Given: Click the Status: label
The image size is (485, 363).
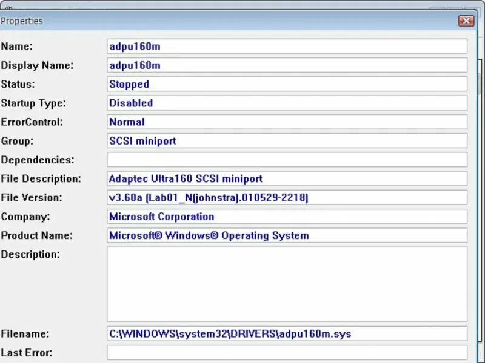Looking at the screenshot, I should tap(18, 84).
